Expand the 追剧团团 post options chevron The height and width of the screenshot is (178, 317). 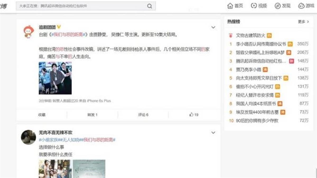(x=213, y=27)
